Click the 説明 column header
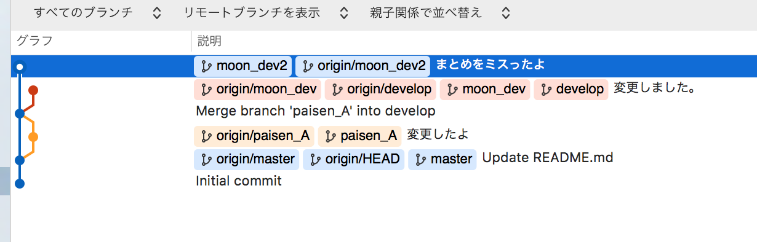Viewport: 757px width, 242px height. pyautogui.click(x=209, y=42)
